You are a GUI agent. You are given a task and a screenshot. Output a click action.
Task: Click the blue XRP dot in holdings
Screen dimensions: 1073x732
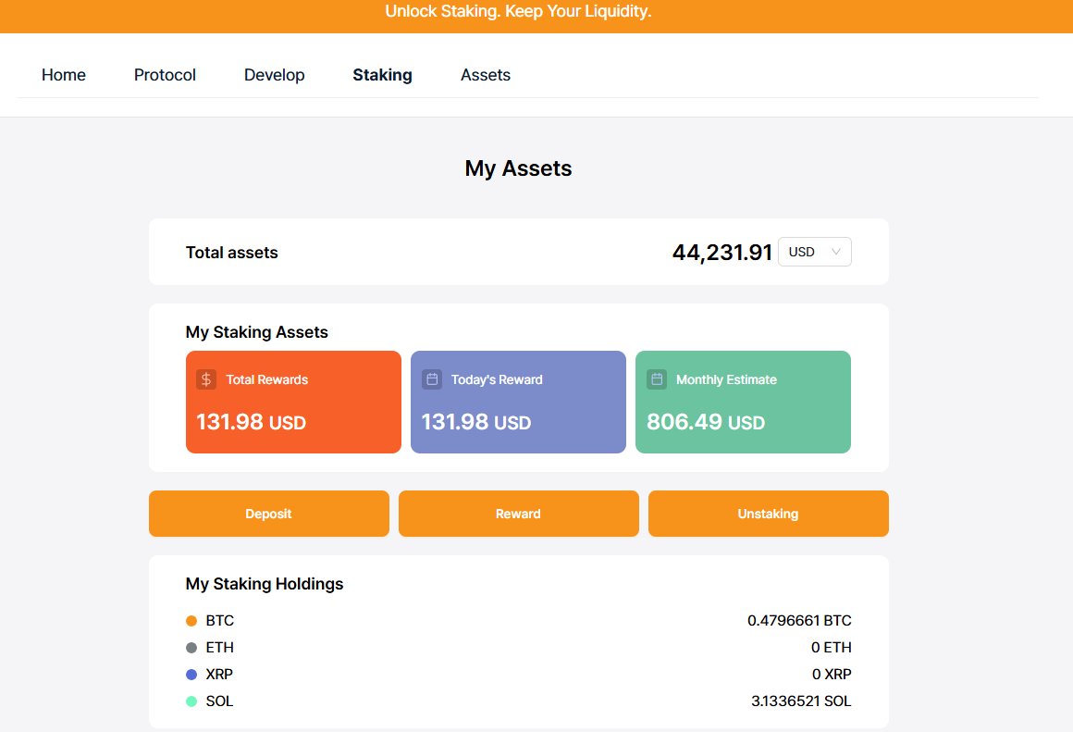click(191, 675)
